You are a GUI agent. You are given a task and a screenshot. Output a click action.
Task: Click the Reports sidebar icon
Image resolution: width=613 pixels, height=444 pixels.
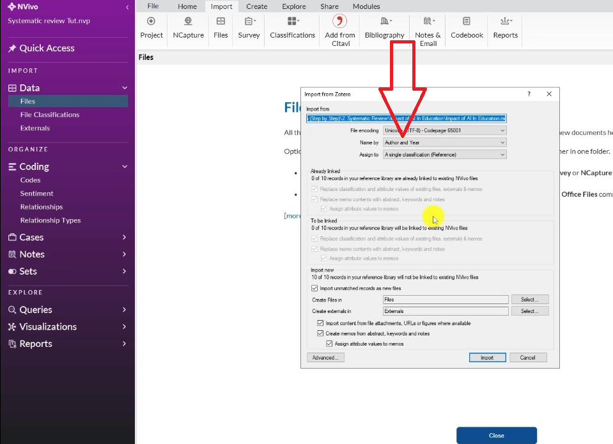click(13, 344)
